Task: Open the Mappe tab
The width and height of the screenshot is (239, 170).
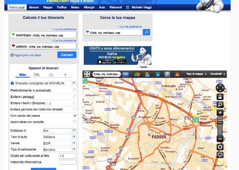Action: pyautogui.click(x=48, y=7)
